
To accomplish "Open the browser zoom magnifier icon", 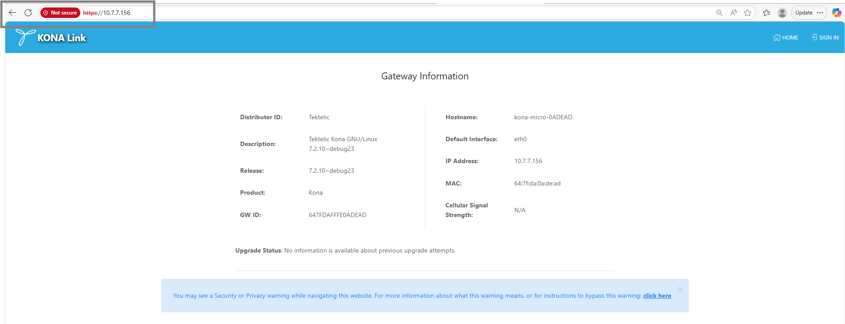I will 719,13.
